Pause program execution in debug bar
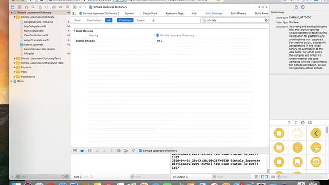Screen dimensions: 329x185 89,151
